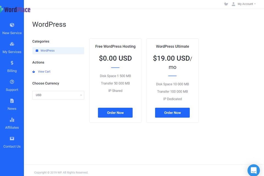Expand the My Account dropdown
264x176 pixels.
[x=246, y=4]
